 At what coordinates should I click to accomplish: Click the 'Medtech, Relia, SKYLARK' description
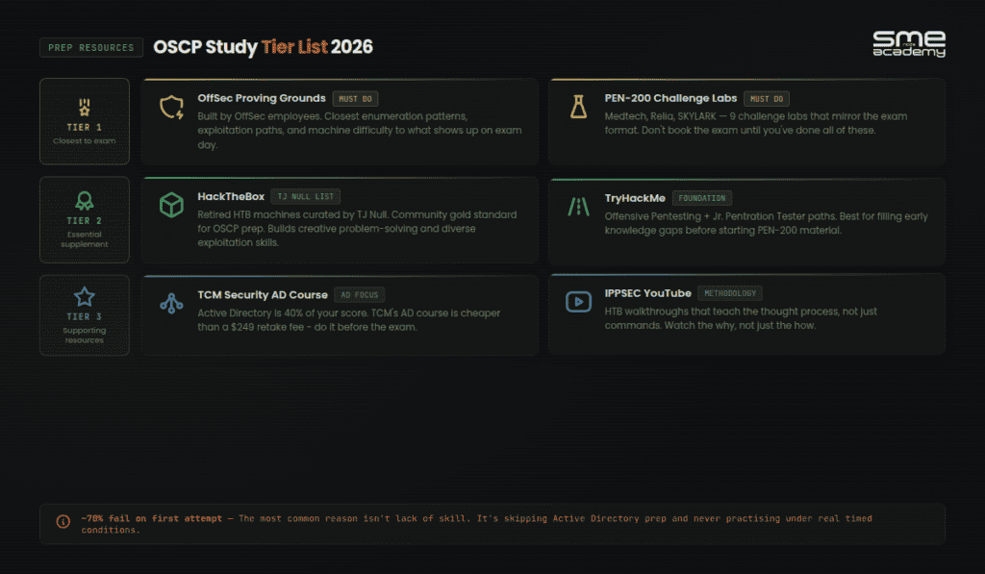point(756,123)
